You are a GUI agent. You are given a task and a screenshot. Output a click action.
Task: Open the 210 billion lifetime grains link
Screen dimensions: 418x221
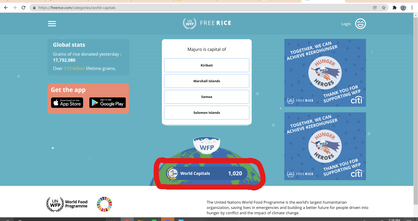tap(74, 68)
